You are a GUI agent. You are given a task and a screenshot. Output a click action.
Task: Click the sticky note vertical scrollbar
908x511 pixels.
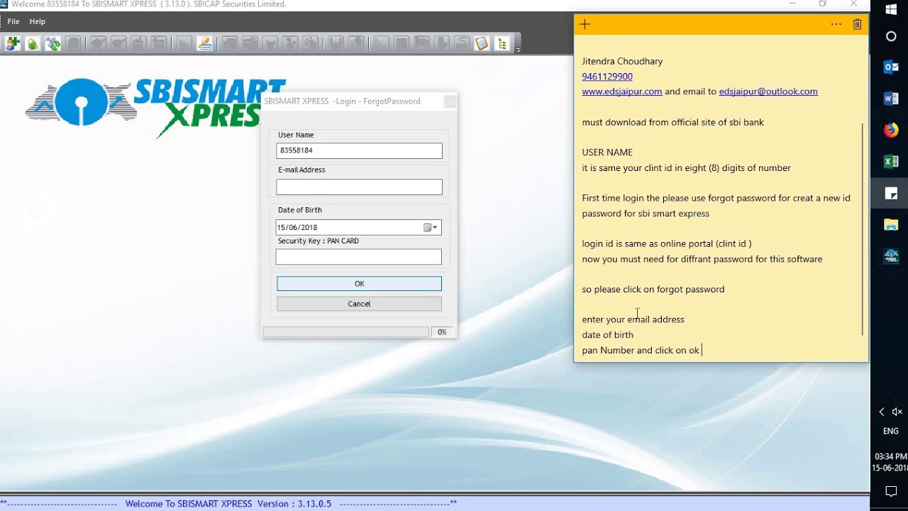[863, 229]
